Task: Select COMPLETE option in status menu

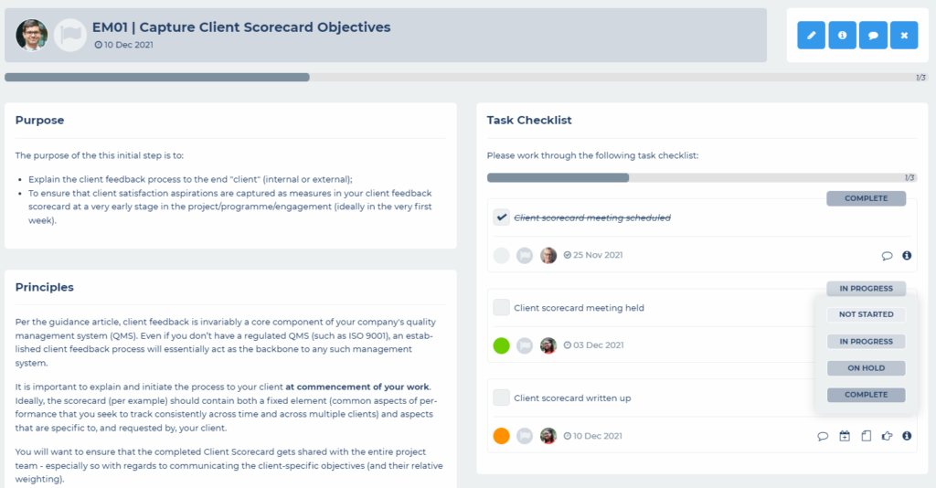Action: click(x=867, y=395)
